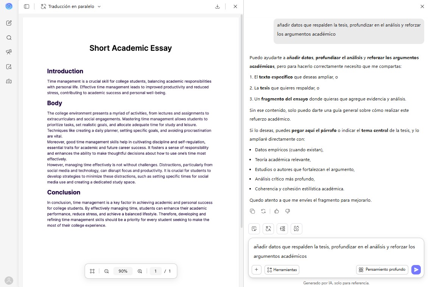Viewport: 428px width, 287px height.
Task: Click list item '3. Un fragmento del ensayo'
Action: (328, 99)
